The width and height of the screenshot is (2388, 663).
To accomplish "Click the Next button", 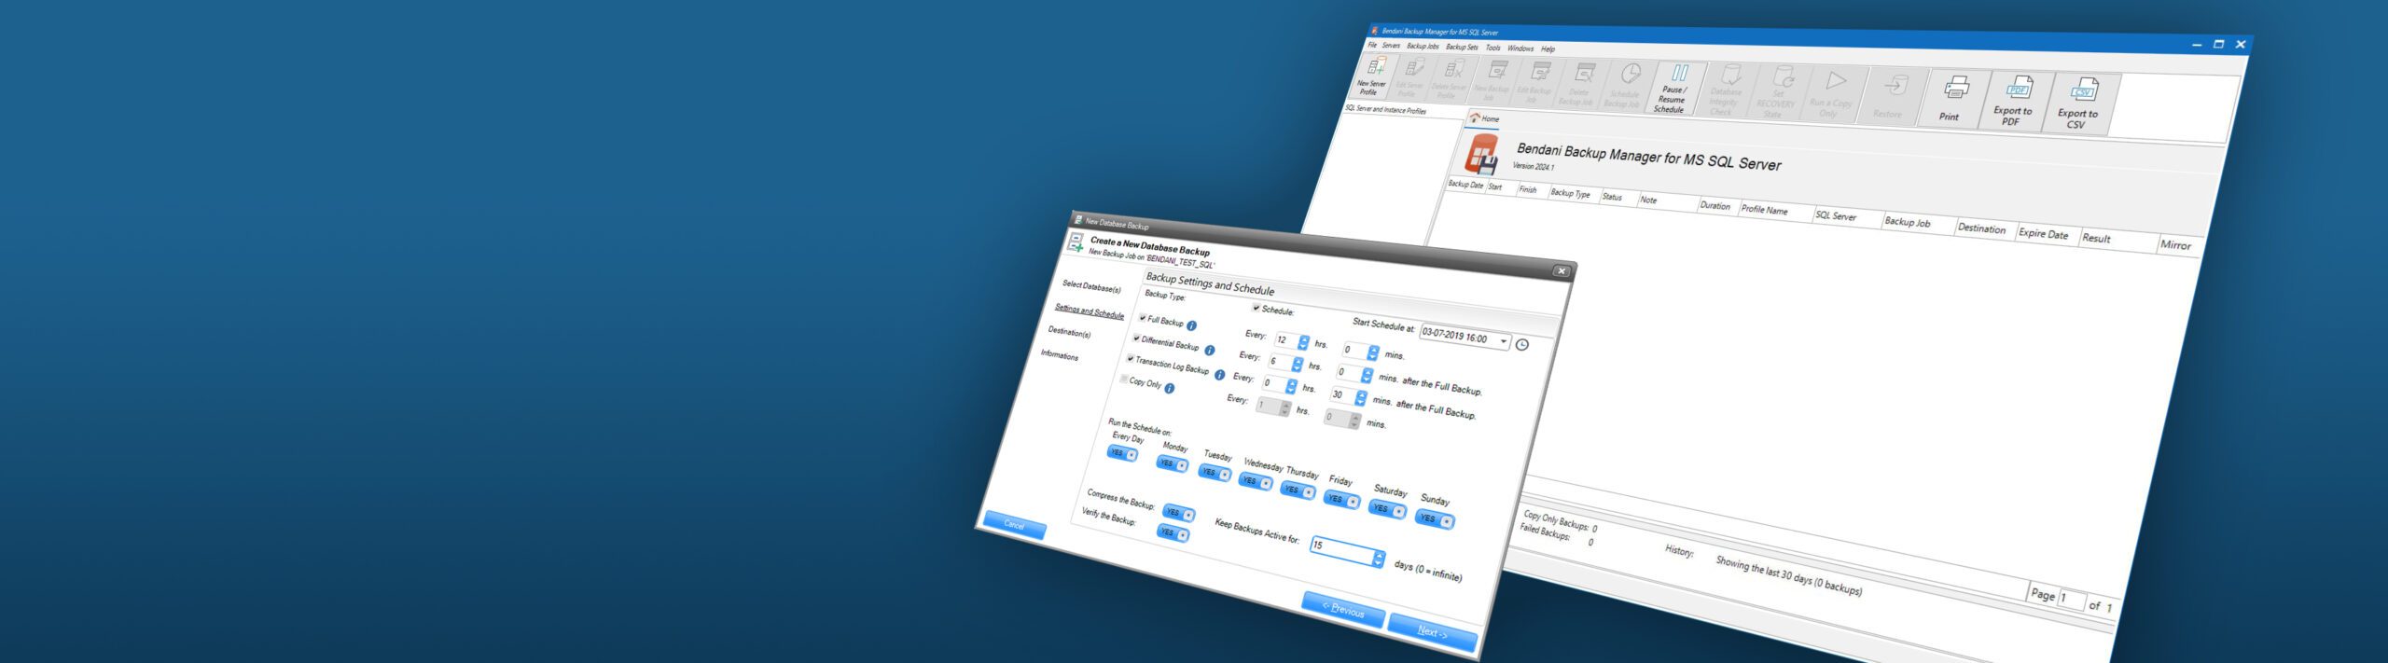I will pyautogui.click(x=1433, y=632).
